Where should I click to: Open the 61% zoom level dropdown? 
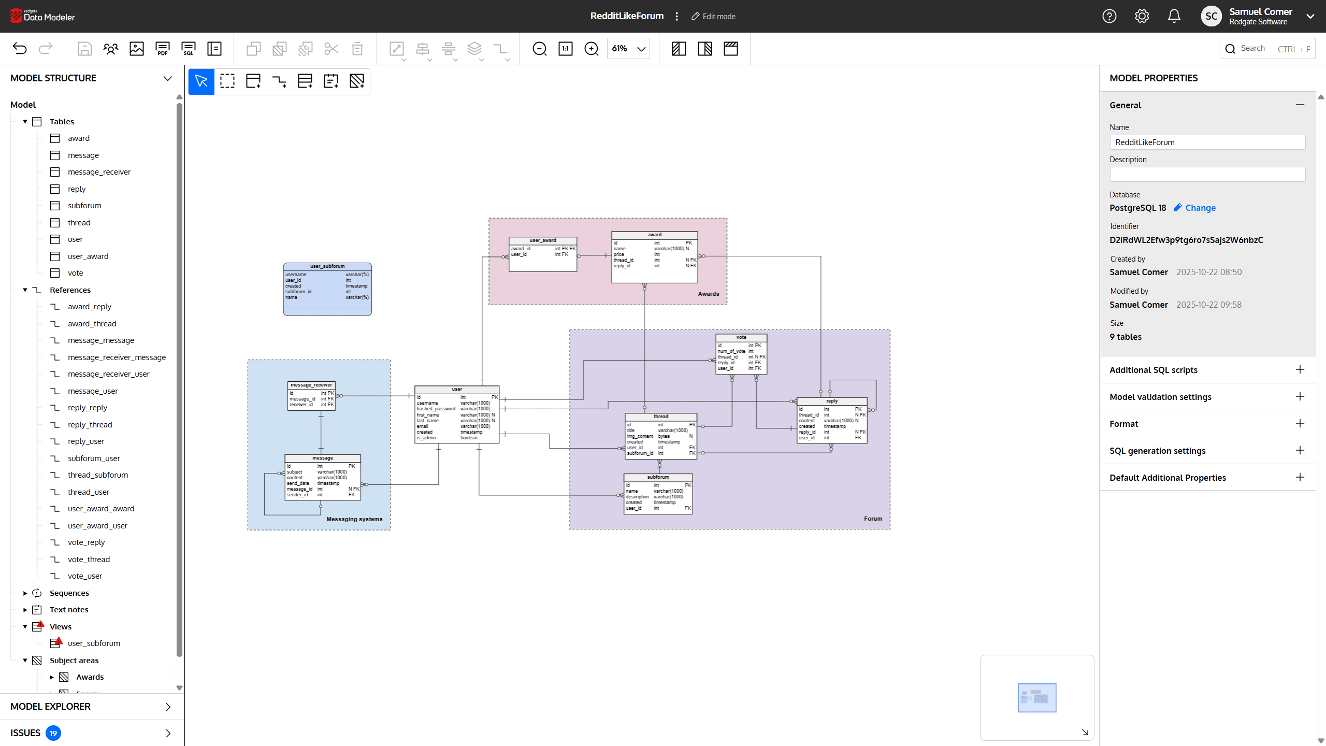tap(628, 49)
